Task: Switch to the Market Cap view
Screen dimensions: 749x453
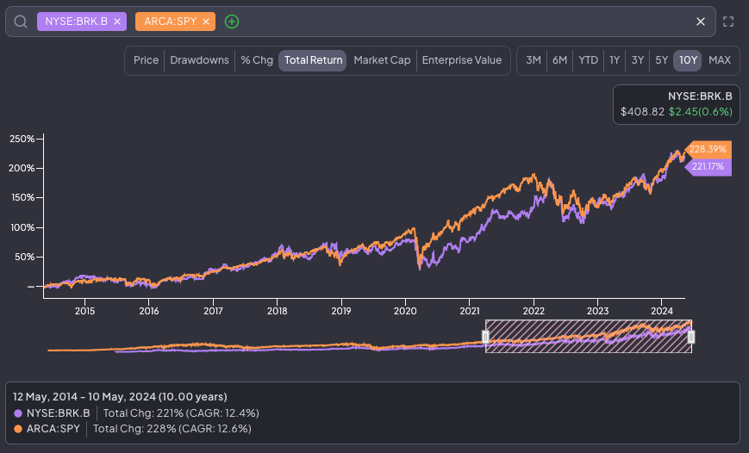Action: (x=382, y=60)
